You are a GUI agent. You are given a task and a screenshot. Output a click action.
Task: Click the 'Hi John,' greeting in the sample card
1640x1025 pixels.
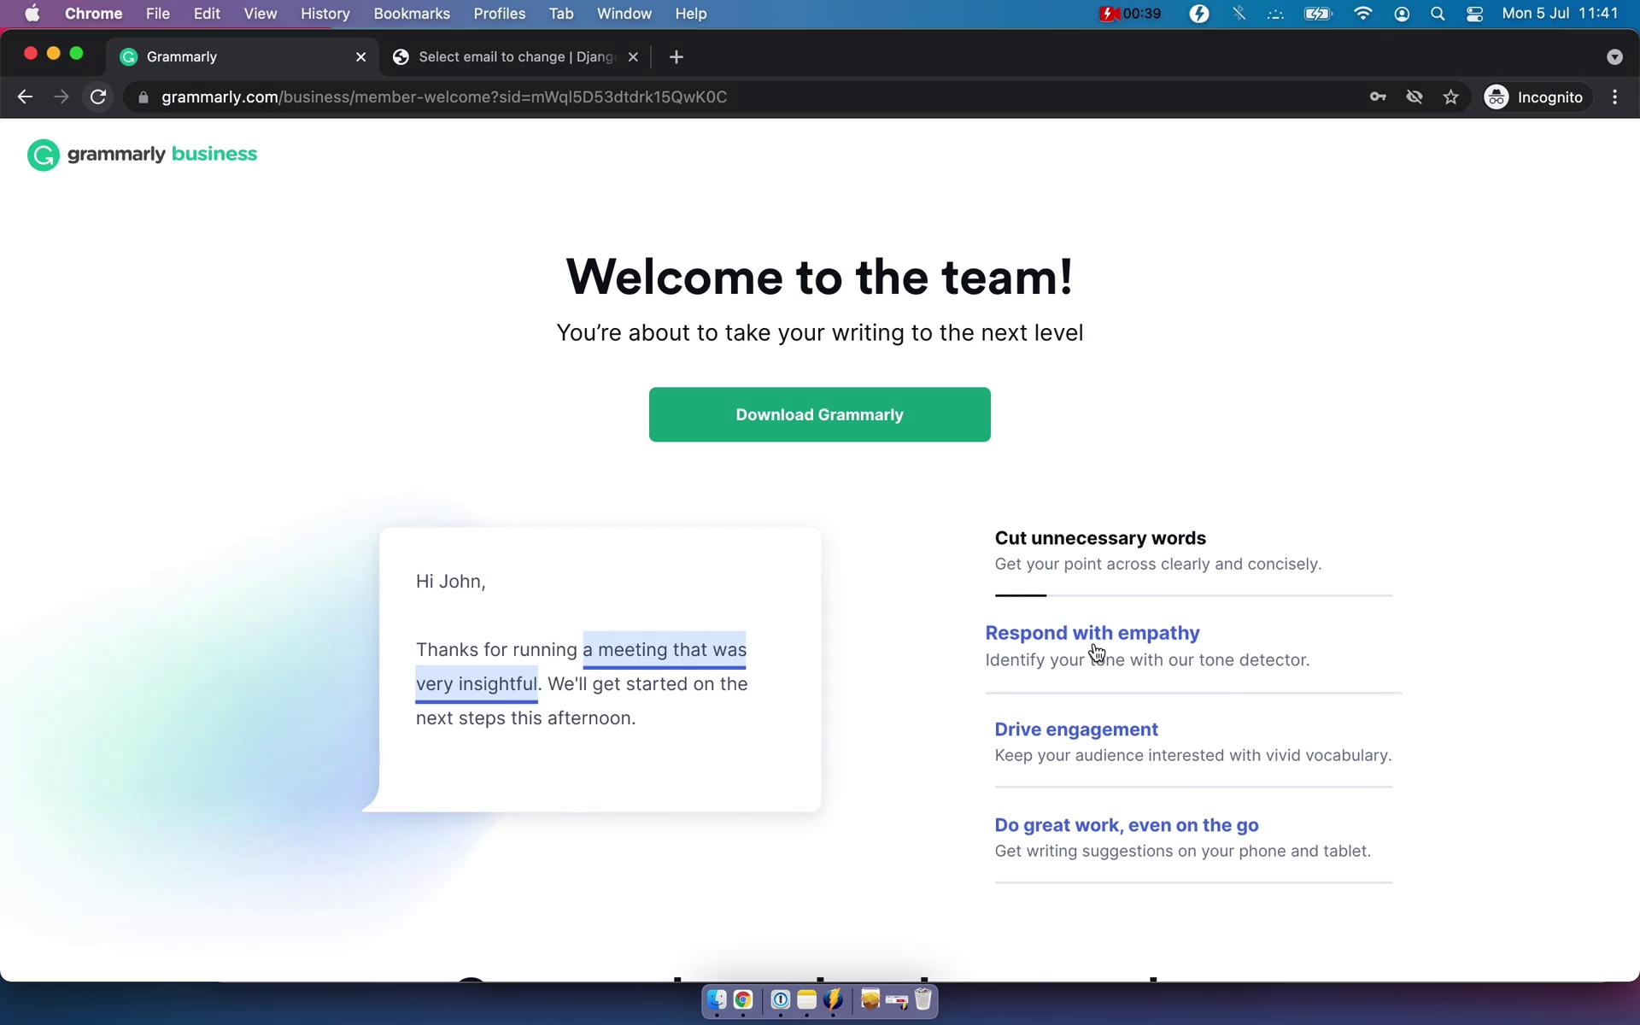[x=450, y=582]
